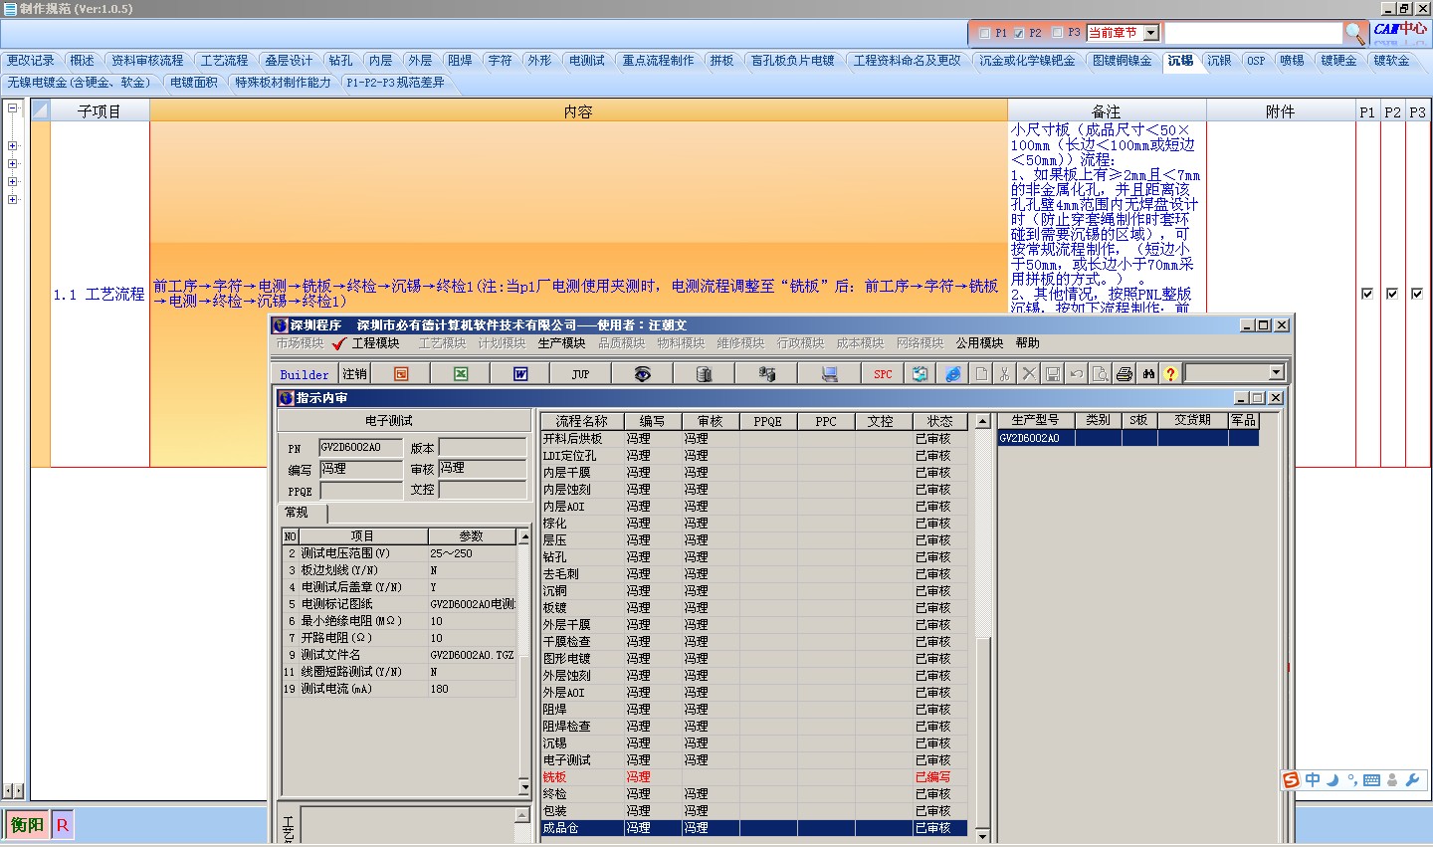Viewport: 1433px width, 847px height.
Task: Click the soft keyboard icon in IME bar
Action: 1371,780
